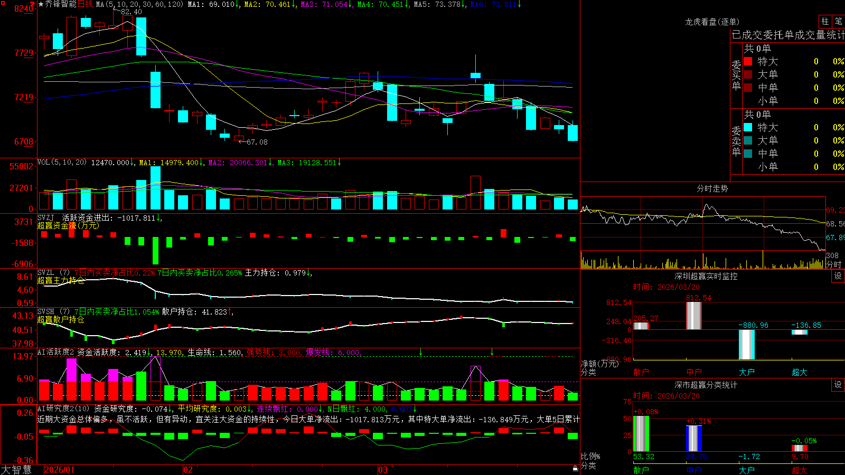The image size is (845, 475).
Task: Click the red question mark icon above the price axis
Action: [33, 4]
